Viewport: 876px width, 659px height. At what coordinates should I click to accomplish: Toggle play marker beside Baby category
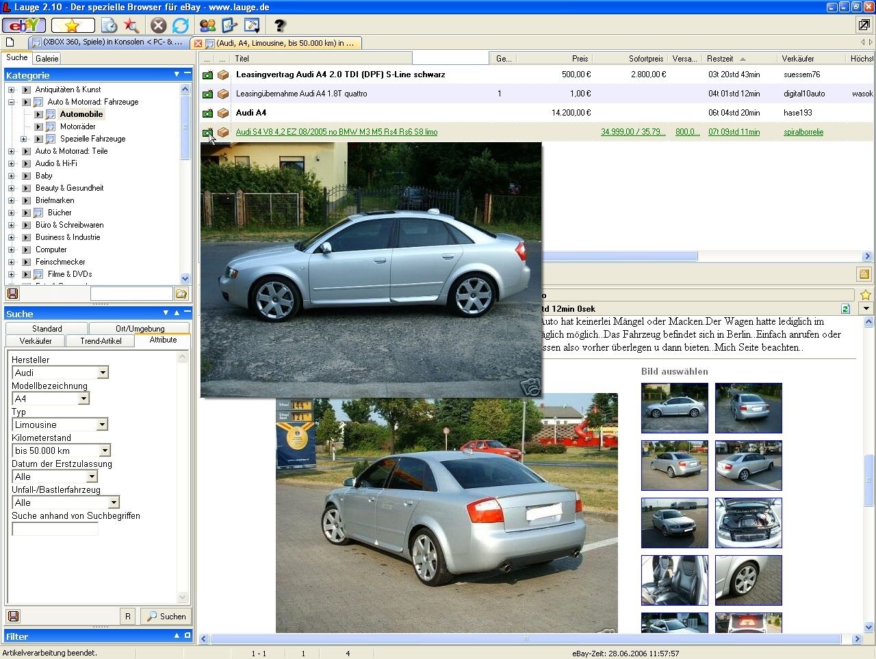tap(26, 176)
